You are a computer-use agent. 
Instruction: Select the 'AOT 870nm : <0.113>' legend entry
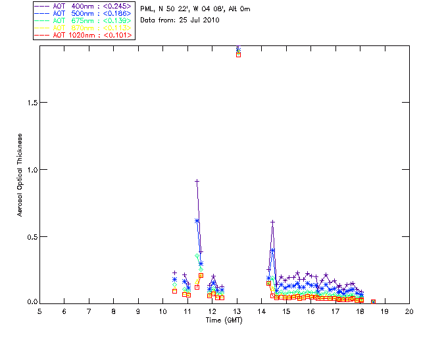pyautogui.click(x=83, y=28)
